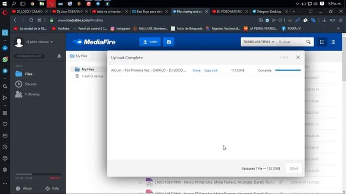Viewport: 346px width, 194px height.
Task: Click the downloads icon in browser toolbar
Action: pos(324,20)
